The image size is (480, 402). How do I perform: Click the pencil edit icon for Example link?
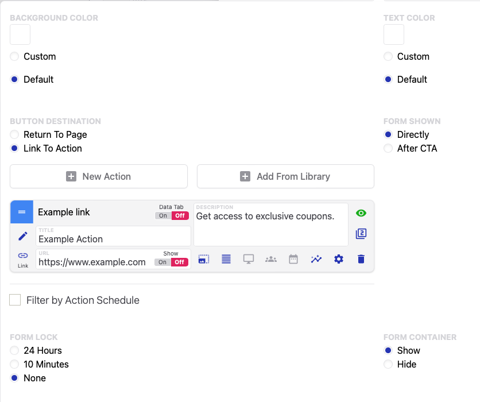[23, 236]
